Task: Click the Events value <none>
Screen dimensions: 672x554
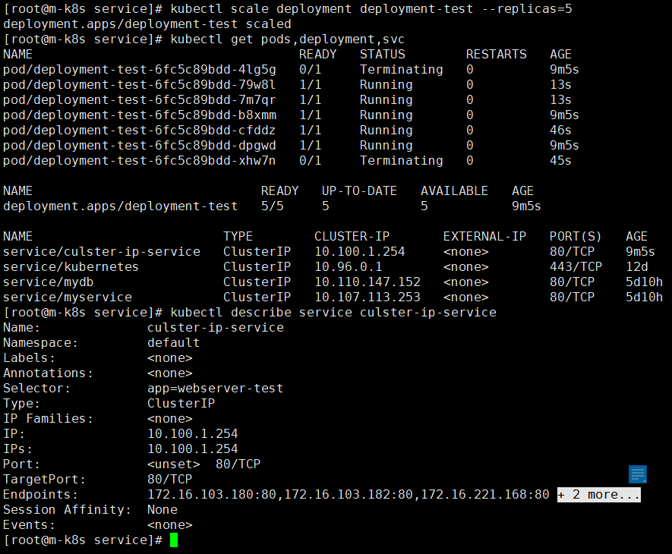Action: [170, 525]
